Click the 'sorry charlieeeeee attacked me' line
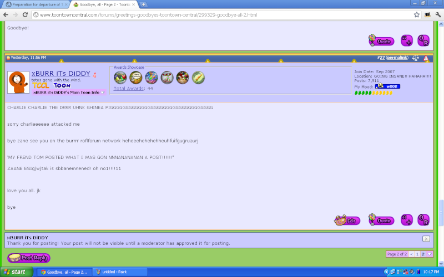 43,124
